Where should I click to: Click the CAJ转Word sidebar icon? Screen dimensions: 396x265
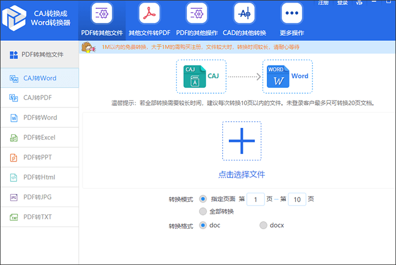[x=14, y=79]
